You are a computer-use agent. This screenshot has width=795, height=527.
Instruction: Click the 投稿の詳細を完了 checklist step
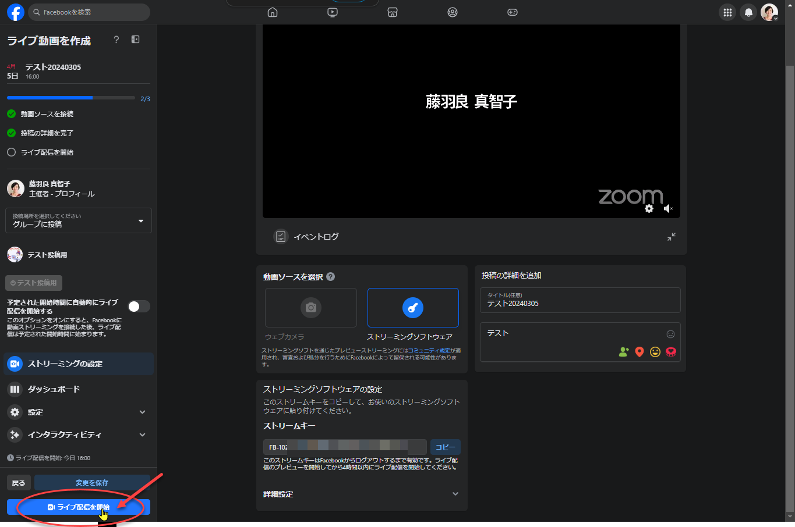click(x=40, y=133)
